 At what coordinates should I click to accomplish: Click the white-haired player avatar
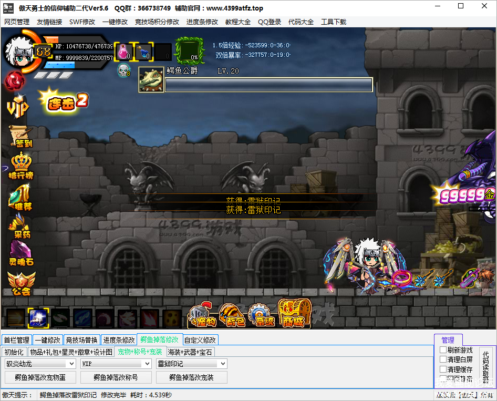pos(19,52)
